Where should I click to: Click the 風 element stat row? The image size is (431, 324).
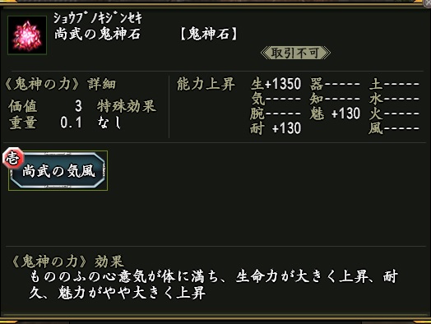click(x=394, y=128)
